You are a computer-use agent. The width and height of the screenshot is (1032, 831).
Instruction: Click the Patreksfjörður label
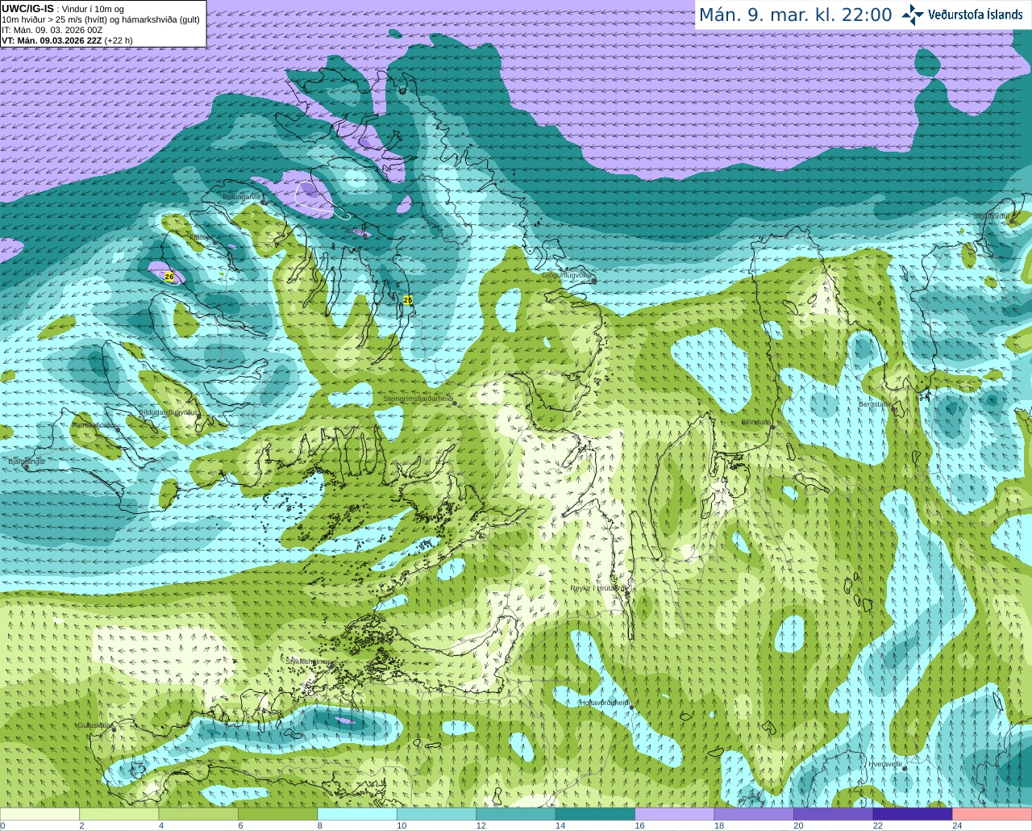96,424
